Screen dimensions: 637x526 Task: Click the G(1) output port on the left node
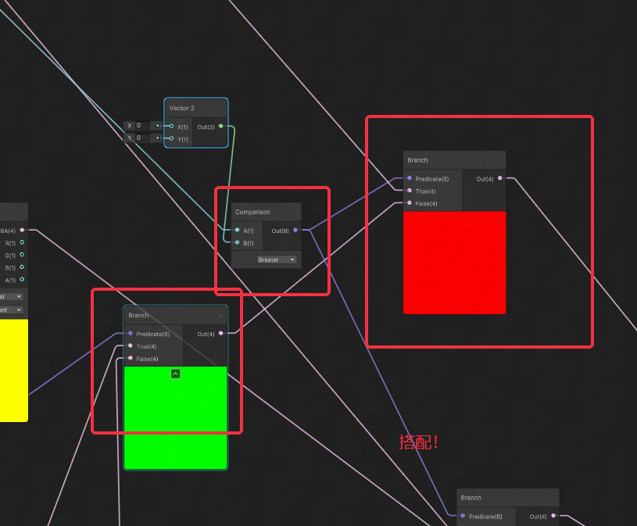coord(22,255)
